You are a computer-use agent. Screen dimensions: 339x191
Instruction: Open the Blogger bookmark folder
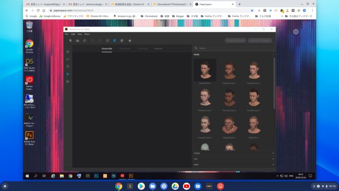click(x=178, y=16)
